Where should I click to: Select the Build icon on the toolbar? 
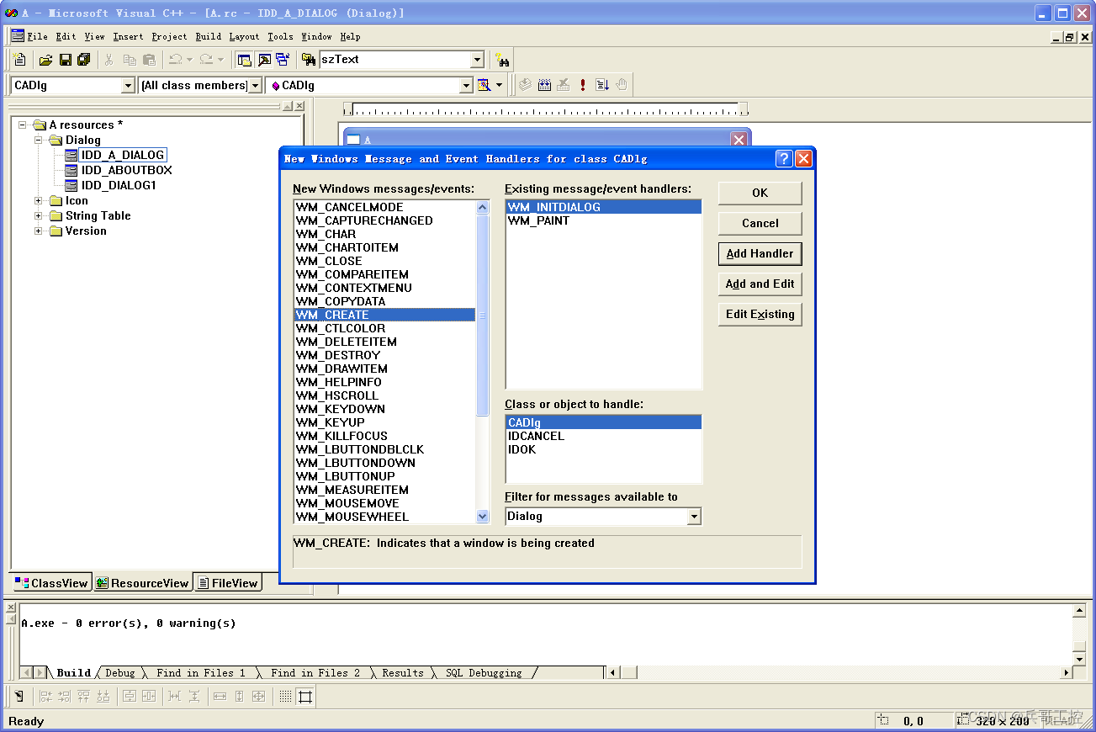pyautogui.click(x=544, y=84)
